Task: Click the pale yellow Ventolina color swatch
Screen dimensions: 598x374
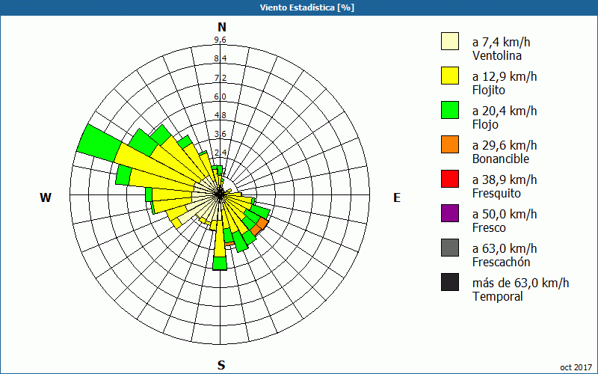Action: click(450, 41)
